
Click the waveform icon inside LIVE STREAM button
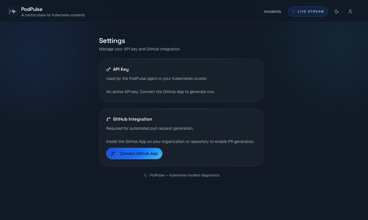click(x=293, y=11)
